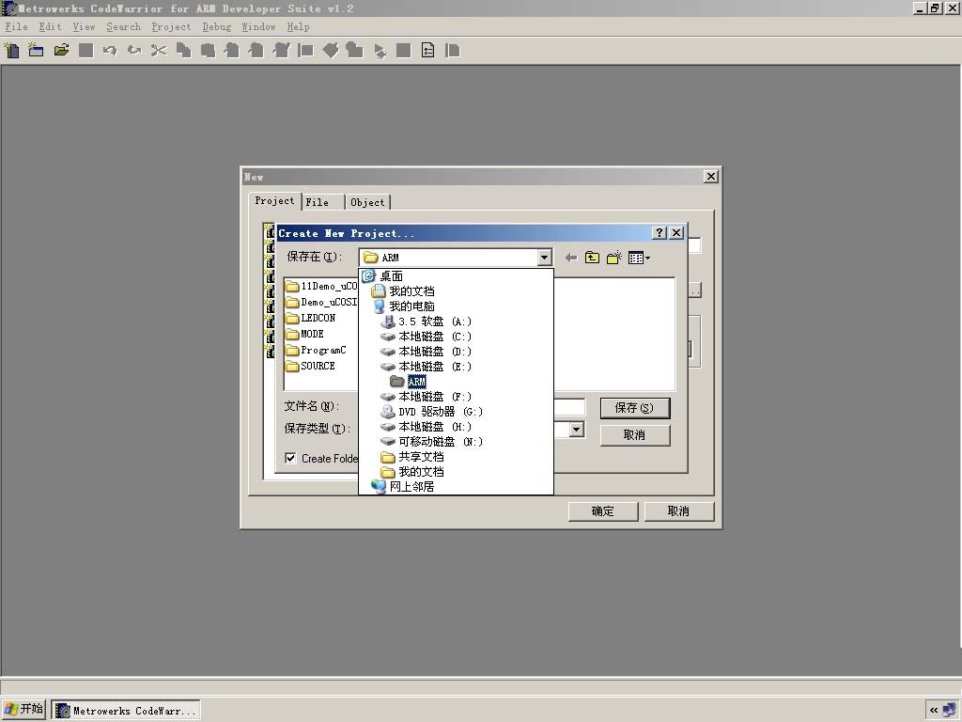Click the browse '...' button in New dialog
The height and width of the screenshot is (722, 962).
coord(694,290)
